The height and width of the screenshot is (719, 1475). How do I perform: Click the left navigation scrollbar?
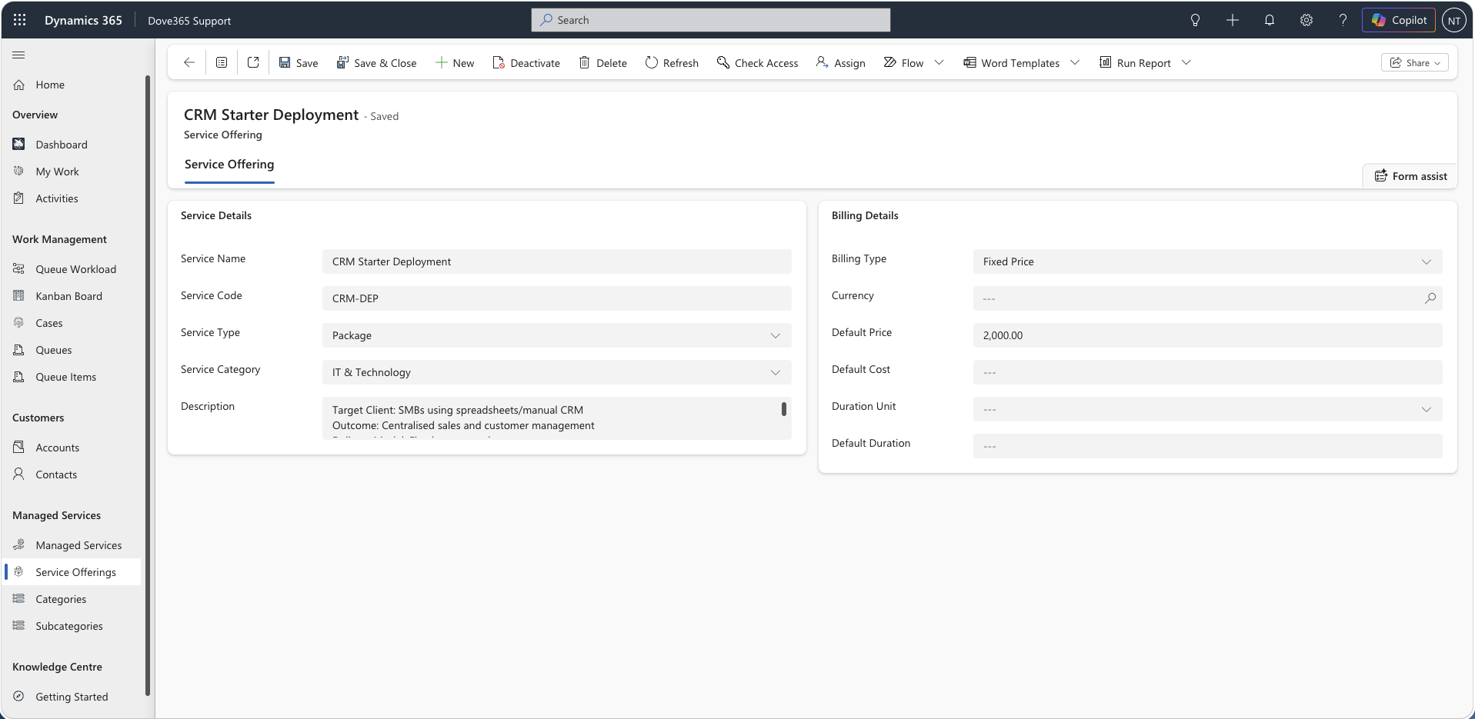tap(147, 384)
